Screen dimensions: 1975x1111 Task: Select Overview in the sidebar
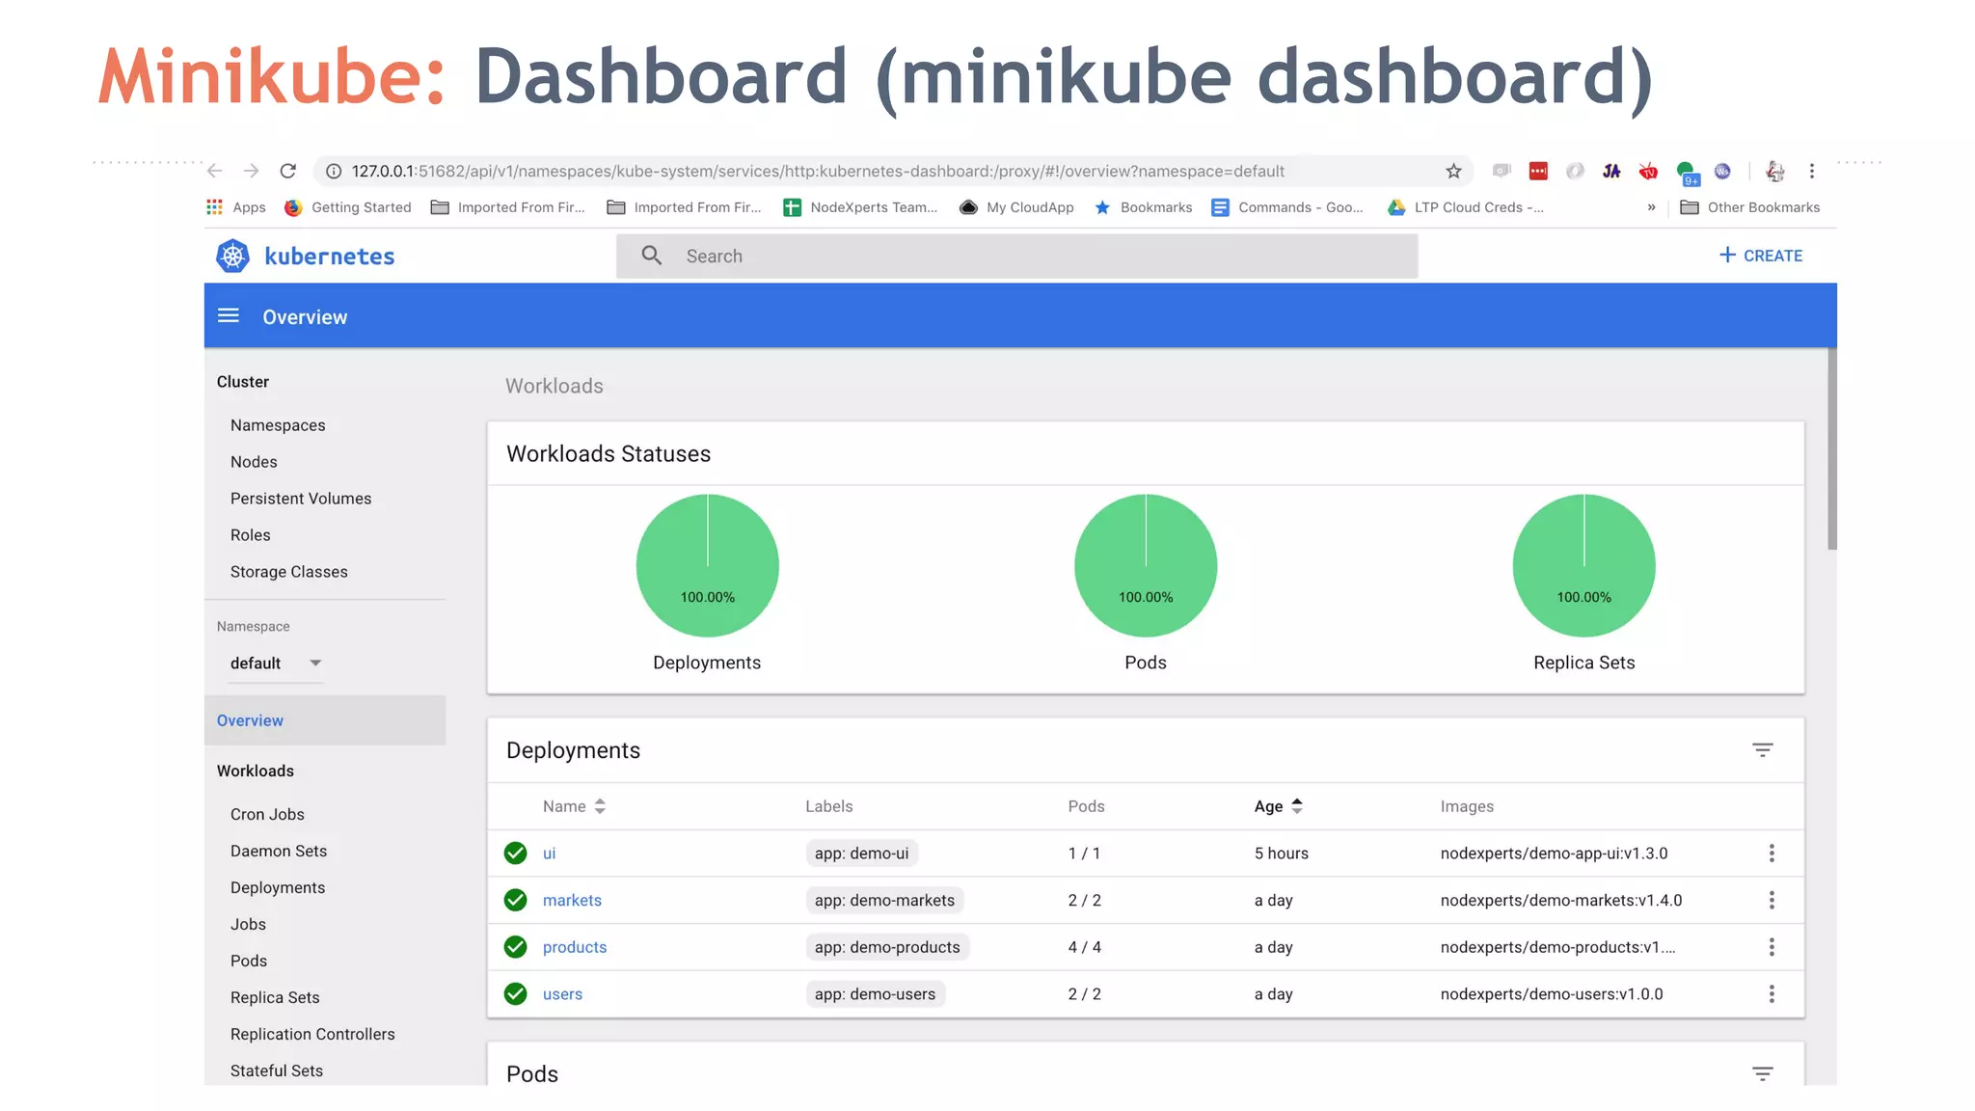pos(250,720)
